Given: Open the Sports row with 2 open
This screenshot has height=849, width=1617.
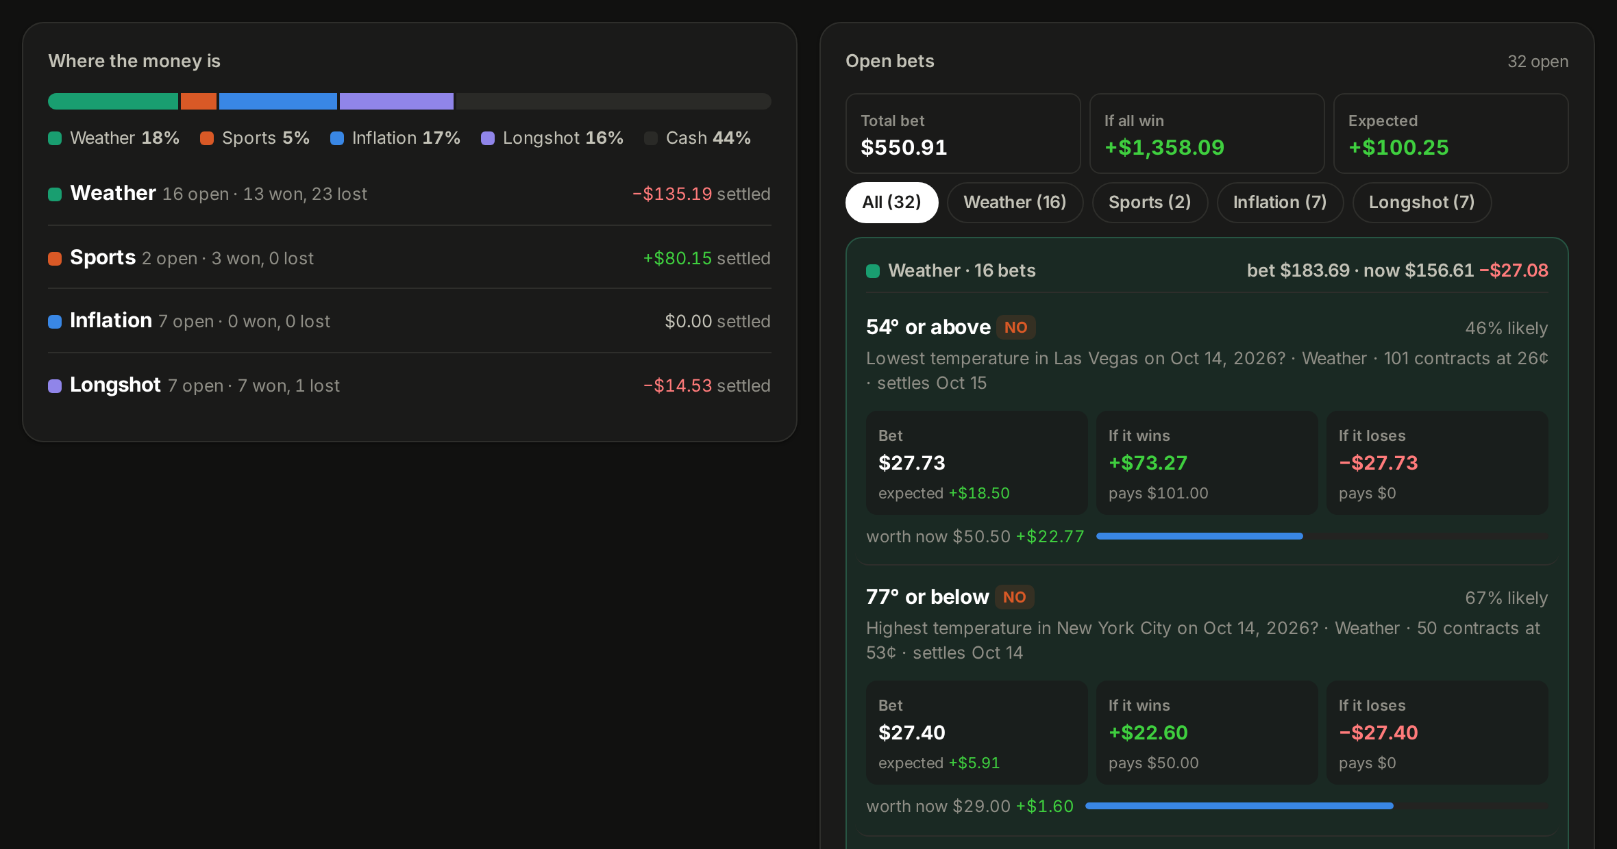Looking at the screenshot, I should (x=410, y=258).
